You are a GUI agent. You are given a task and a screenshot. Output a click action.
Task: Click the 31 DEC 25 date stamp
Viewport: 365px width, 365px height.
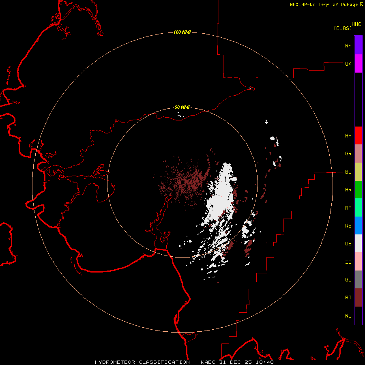point(236,362)
